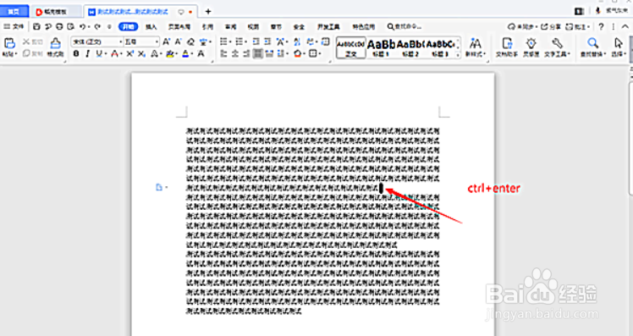Open the numbered list dropdown arrow
Screen dimensions: 633x336
point(246,41)
